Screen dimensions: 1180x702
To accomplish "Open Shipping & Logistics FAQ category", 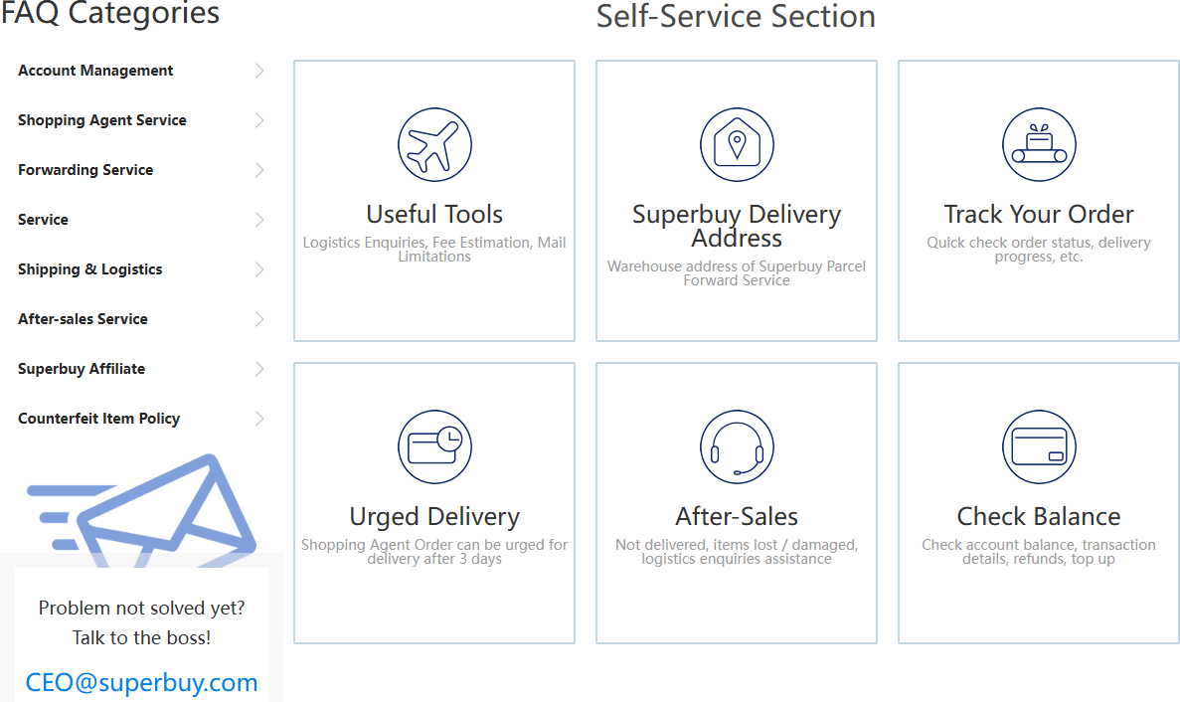I will tap(90, 269).
